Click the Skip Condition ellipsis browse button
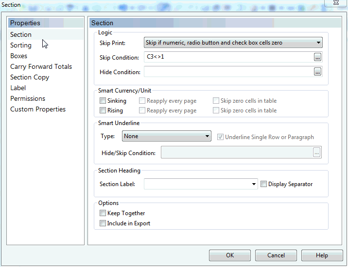The image size is (348, 267). (x=317, y=57)
